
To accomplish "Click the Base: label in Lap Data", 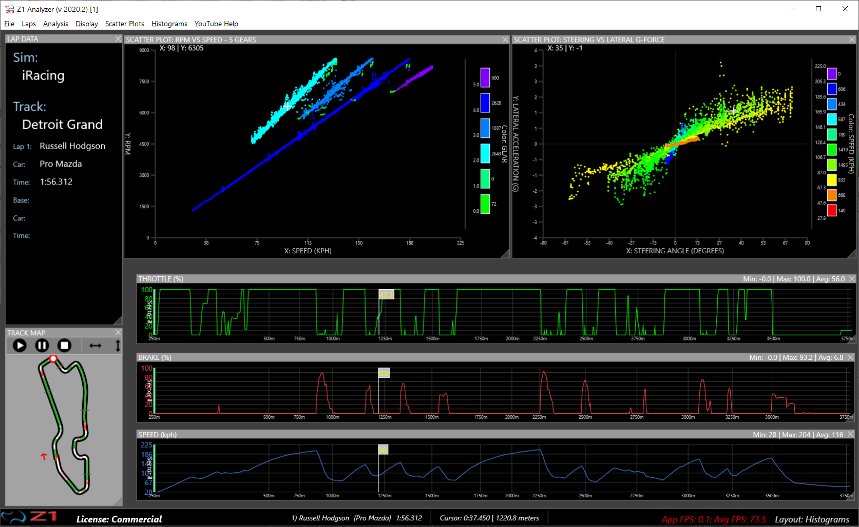I will 21,200.
